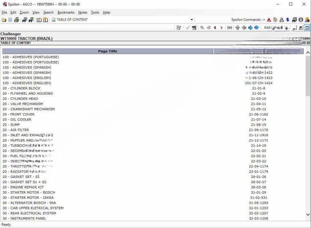
Task: Open the TABLE OF CONTENT page dropdown
Action: pos(192,19)
